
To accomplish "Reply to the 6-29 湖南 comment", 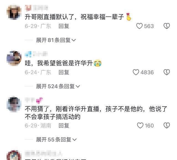I will pyautogui.click(x=64, y=126).
